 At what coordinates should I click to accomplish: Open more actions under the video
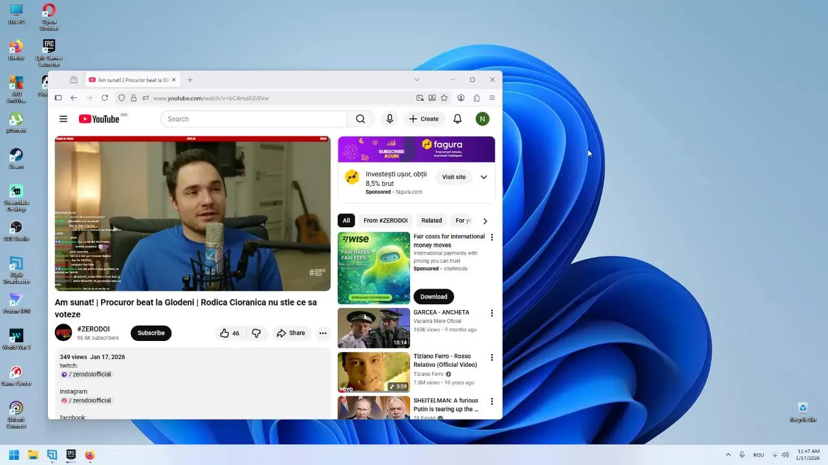323,333
